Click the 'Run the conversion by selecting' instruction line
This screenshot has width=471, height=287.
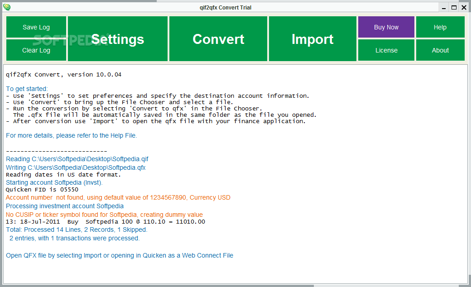pos(134,108)
